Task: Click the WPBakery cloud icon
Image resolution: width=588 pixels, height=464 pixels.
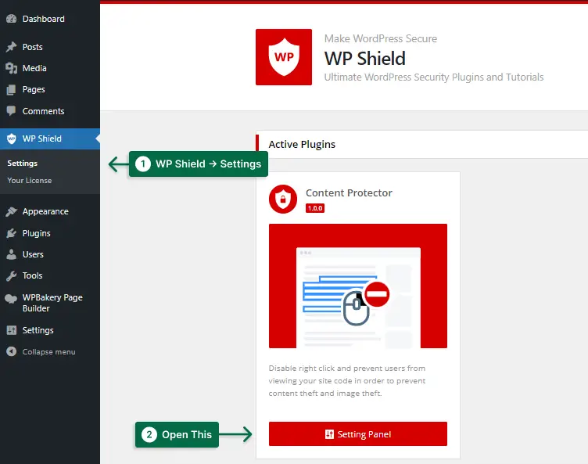Action: click(11, 299)
